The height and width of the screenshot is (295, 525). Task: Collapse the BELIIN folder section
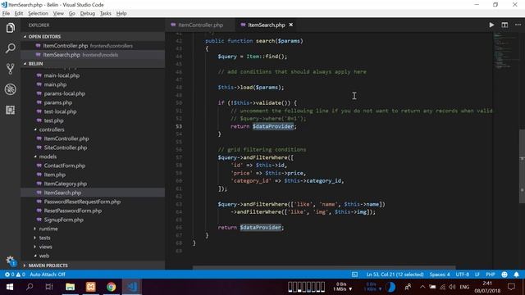(x=35, y=64)
